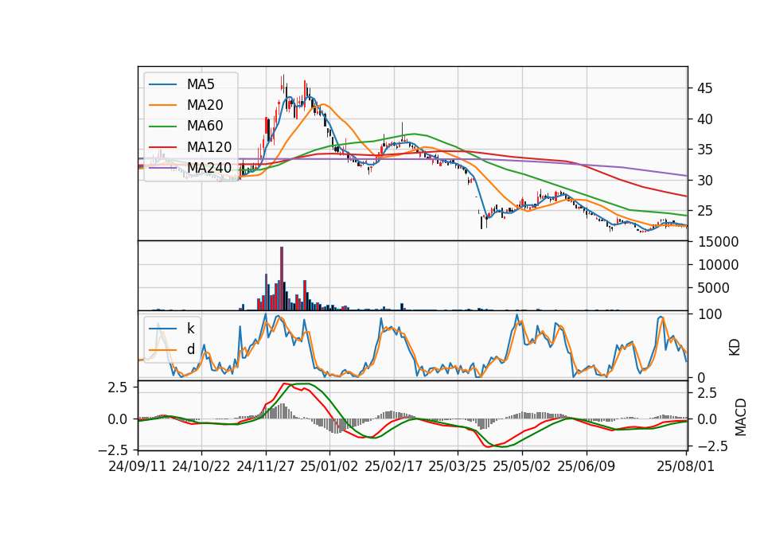Click the green MA60 legend line
Image resolution: width=764 pixels, height=549 pixels.
click(x=162, y=126)
